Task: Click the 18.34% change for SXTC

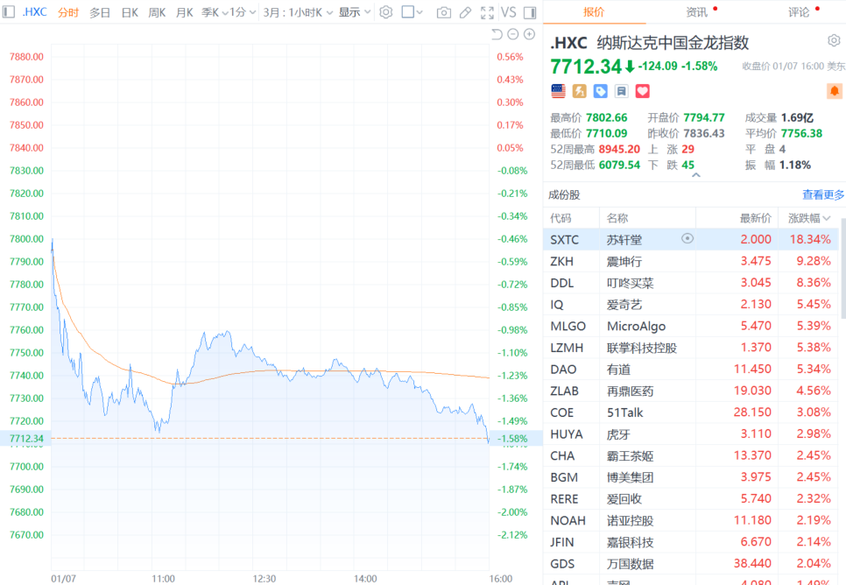Action: click(810, 239)
